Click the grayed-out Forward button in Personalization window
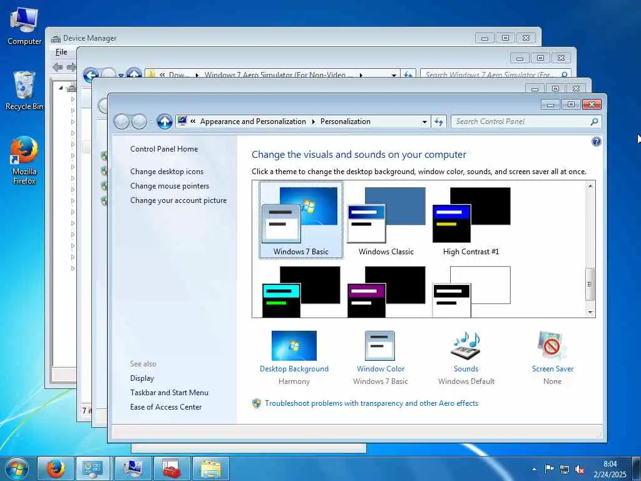Screen dimensions: 641x481 click(x=139, y=122)
